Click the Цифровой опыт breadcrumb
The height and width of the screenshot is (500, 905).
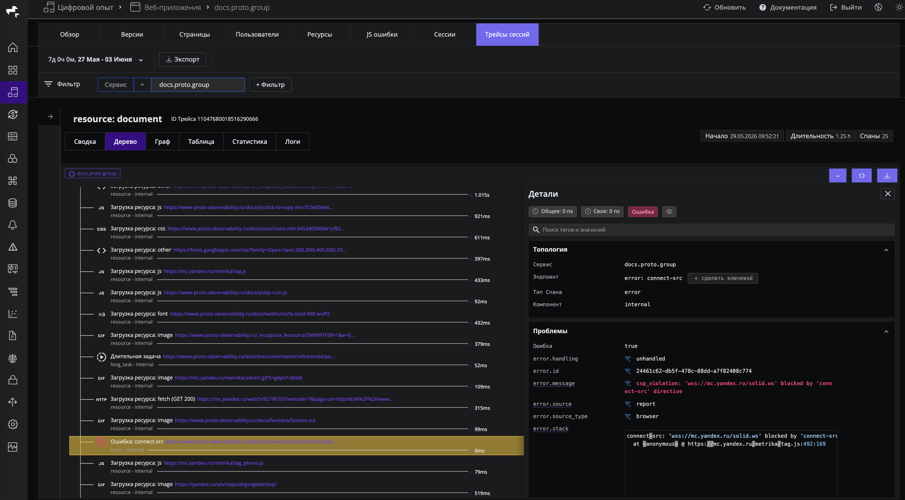(78, 7)
